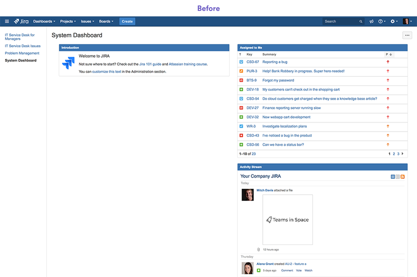Click the next page arrow
The image size is (417, 277).
coord(403,154)
